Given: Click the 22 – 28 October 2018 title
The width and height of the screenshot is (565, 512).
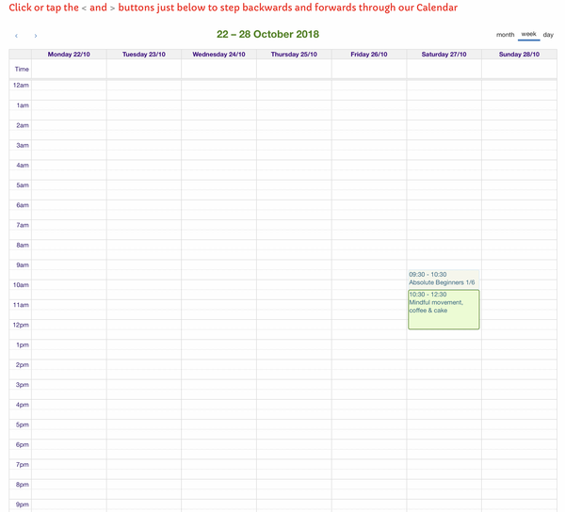Looking at the screenshot, I should click(267, 34).
